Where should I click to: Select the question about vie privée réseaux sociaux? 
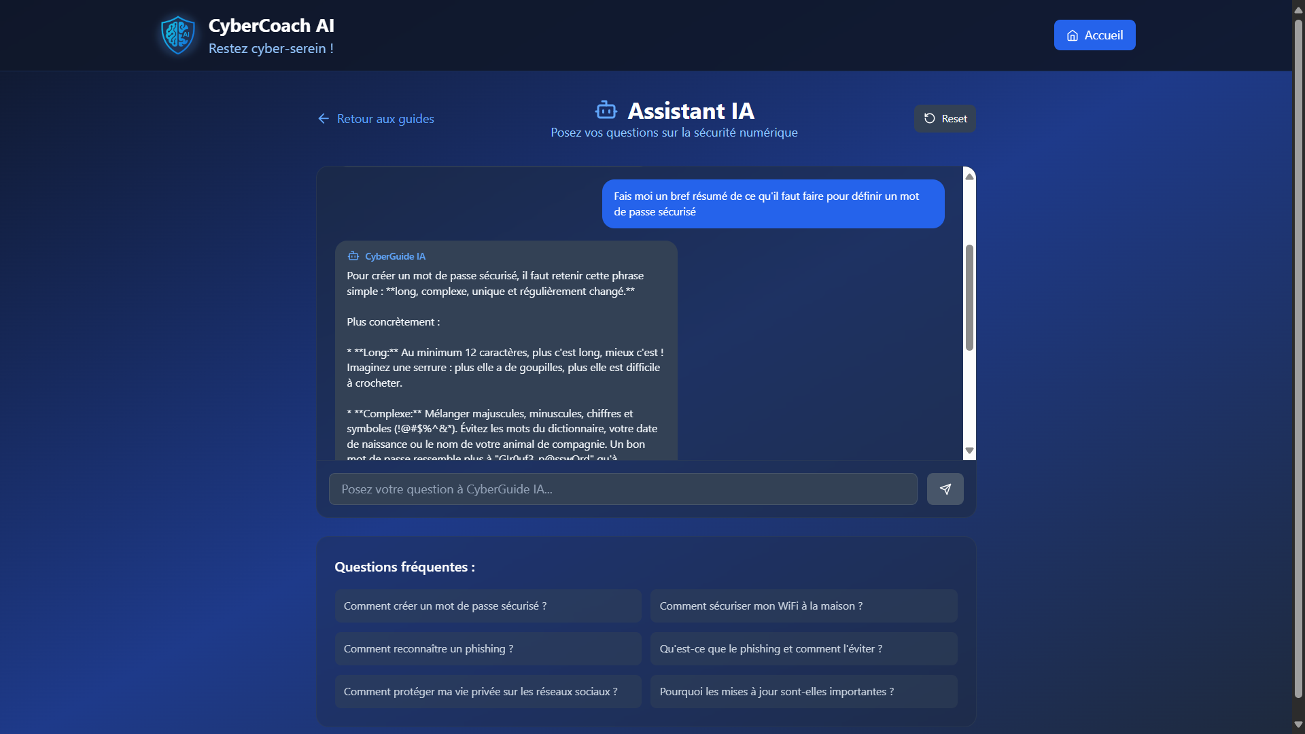487,692
